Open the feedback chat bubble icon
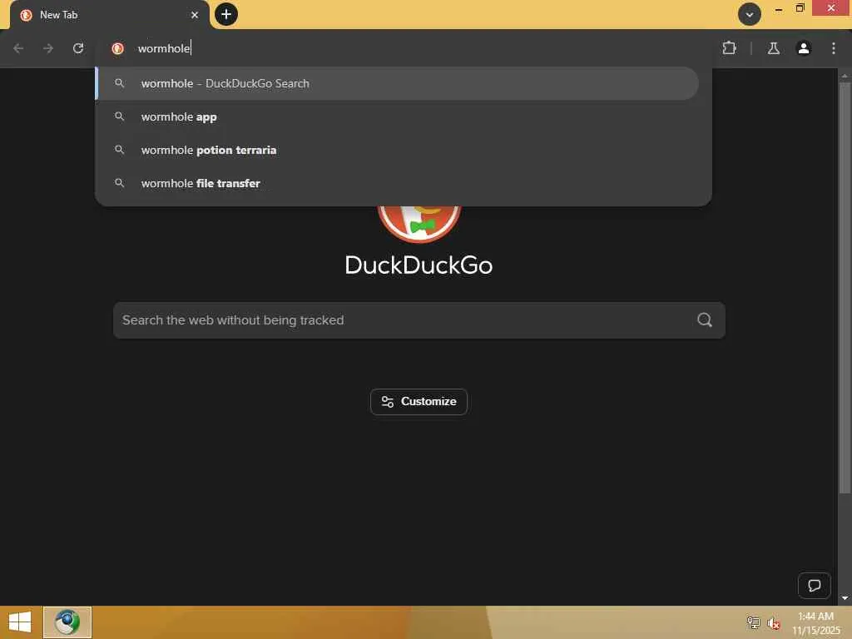 (x=814, y=585)
